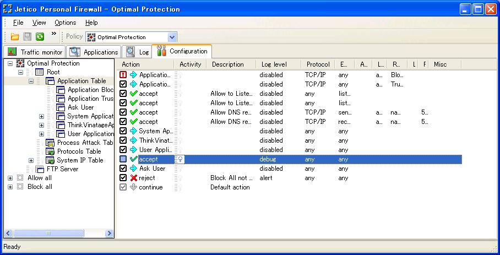500x255 pixels.
Task: Click blue arrow icon of Ask User rule
Action: coord(134,169)
